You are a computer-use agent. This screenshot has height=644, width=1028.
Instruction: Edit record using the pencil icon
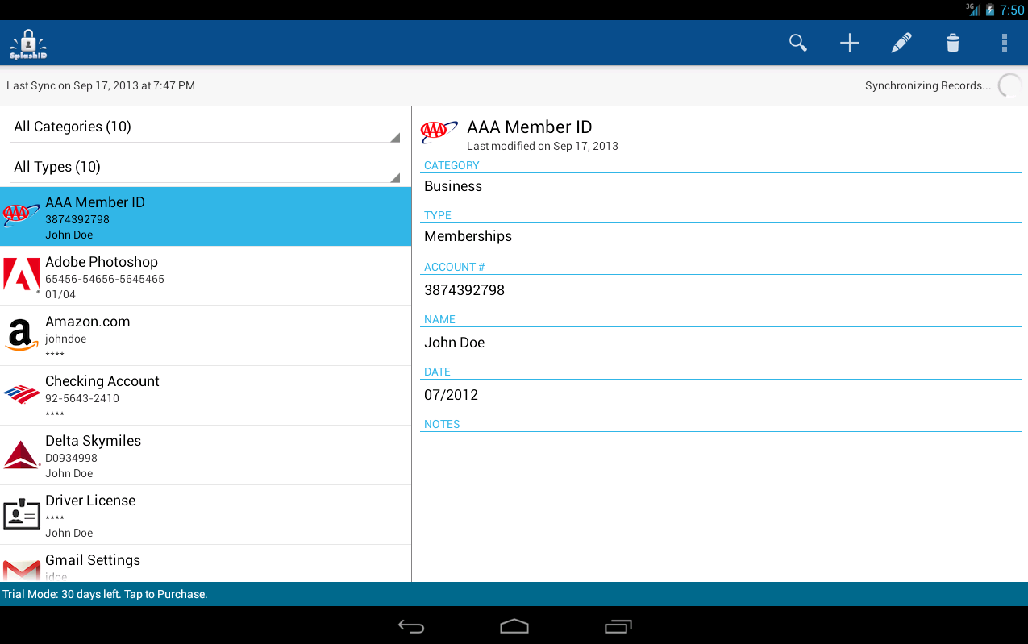(x=901, y=43)
